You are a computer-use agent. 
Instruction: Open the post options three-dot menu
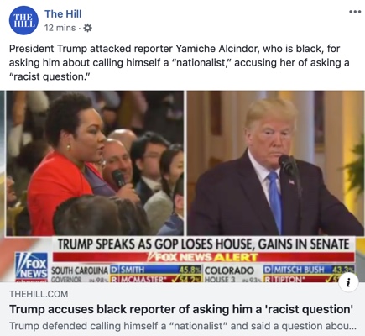coord(355,12)
